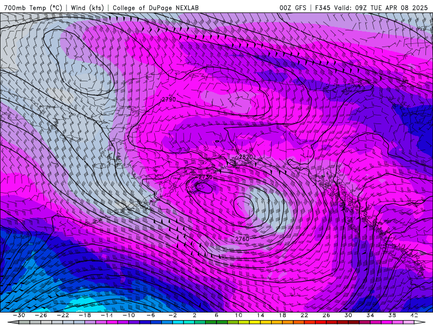Click the -2 colorbar value
Image resolution: width=433 pixels, height=325 pixels.
(x=173, y=315)
